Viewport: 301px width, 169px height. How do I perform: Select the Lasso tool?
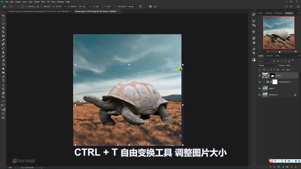click(x=3, y=24)
